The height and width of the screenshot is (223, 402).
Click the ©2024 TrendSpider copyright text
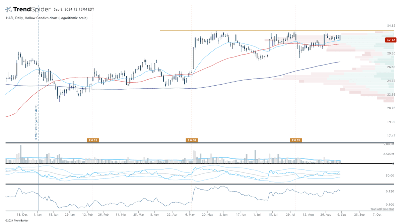point(17,221)
